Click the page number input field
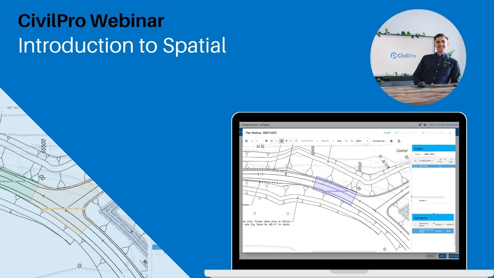The image size is (494, 278). point(259,141)
